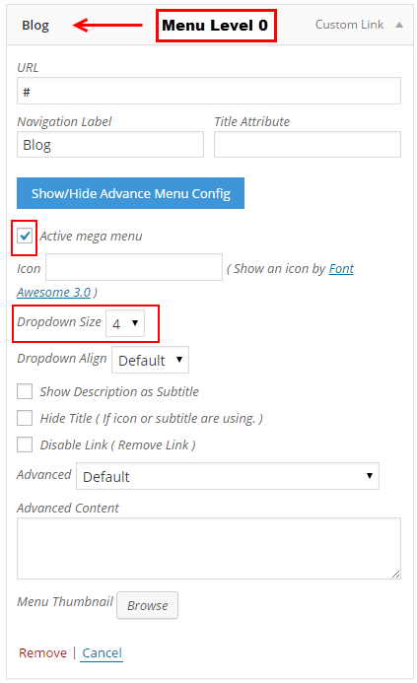Click the Dropdown Align arrow icon
The width and height of the screenshot is (417, 683).
(x=179, y=360)
